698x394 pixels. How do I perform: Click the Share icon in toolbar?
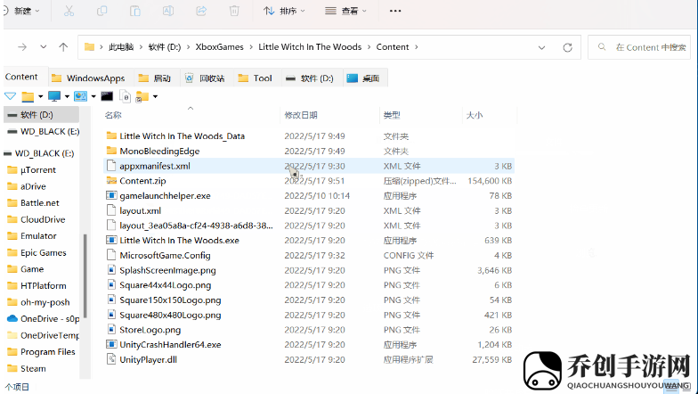[x=201, y=11]
